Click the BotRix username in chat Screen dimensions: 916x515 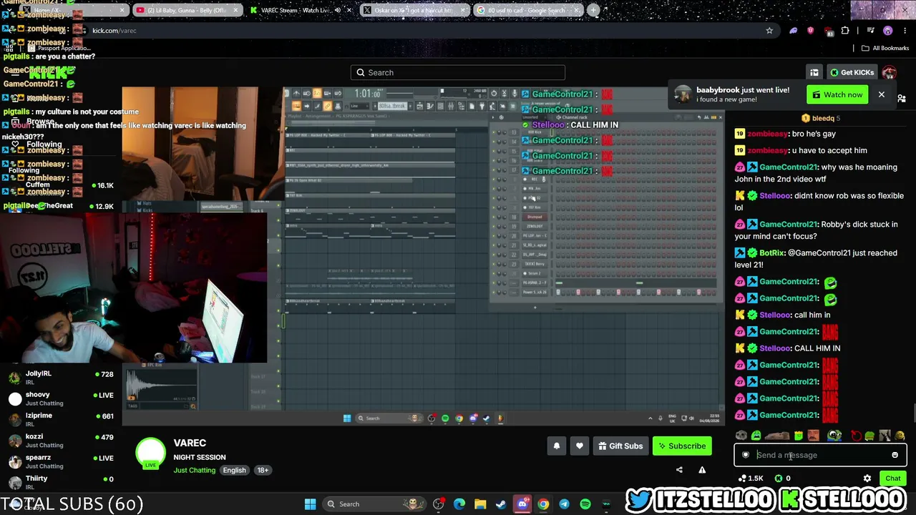(771, 253)
